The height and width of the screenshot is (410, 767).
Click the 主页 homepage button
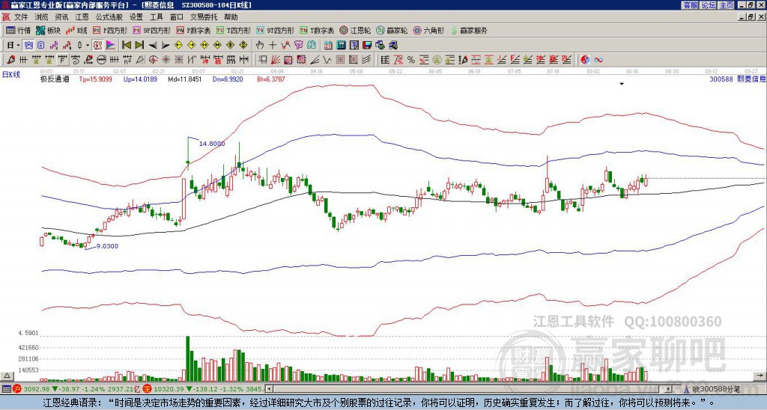[727, 5]
